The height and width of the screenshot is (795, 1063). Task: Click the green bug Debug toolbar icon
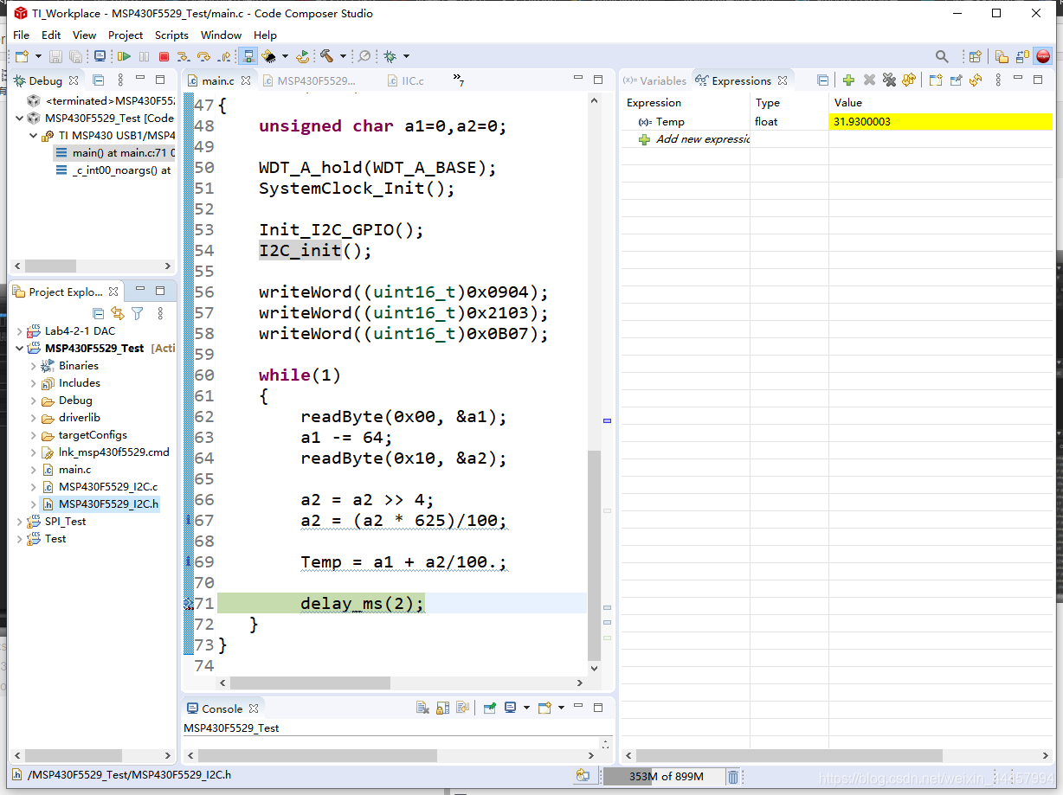click(390, 56)
